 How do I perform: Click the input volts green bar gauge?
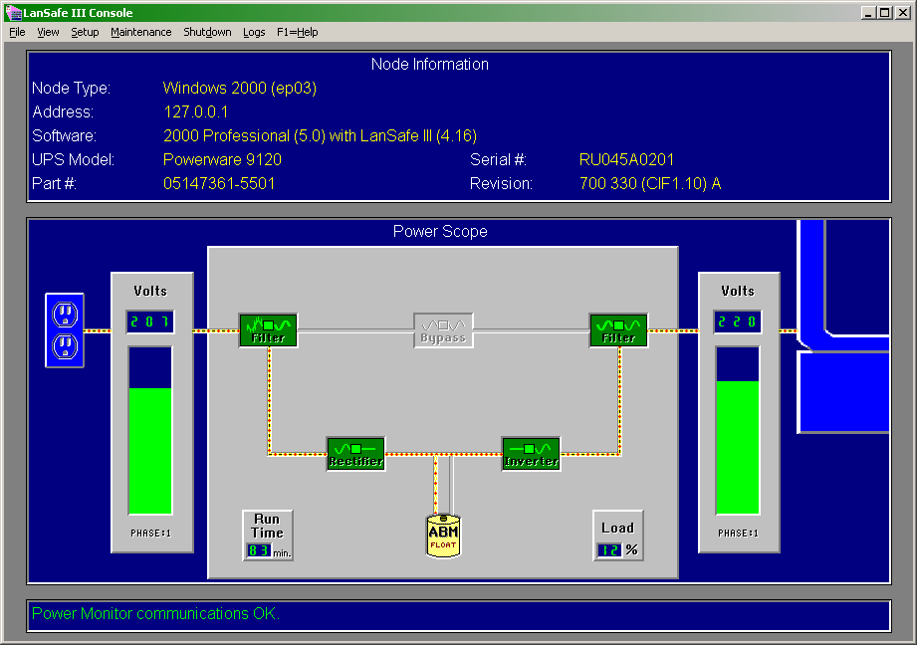(150, 430)
